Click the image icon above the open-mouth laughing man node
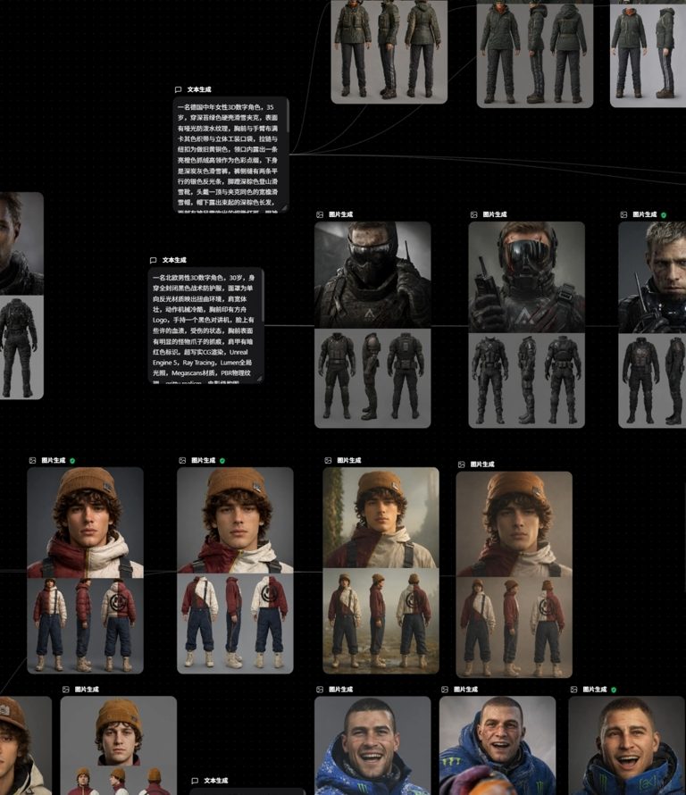The width and height of the screenshot is (686, 795). coord(574,690)
